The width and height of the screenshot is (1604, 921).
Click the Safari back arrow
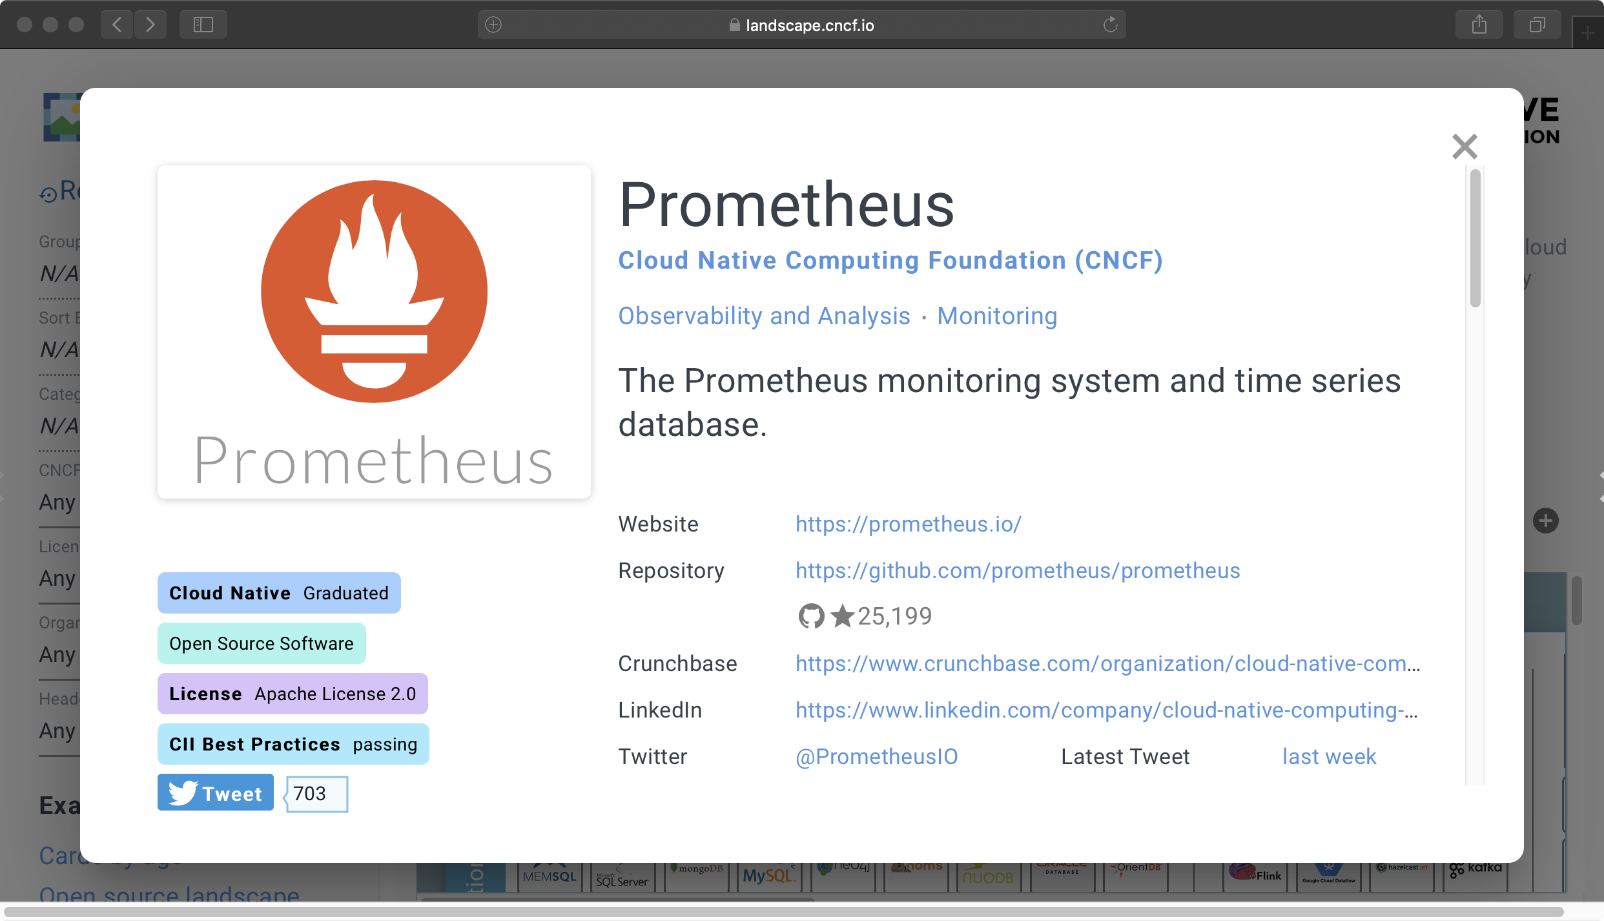pos(117,25)
